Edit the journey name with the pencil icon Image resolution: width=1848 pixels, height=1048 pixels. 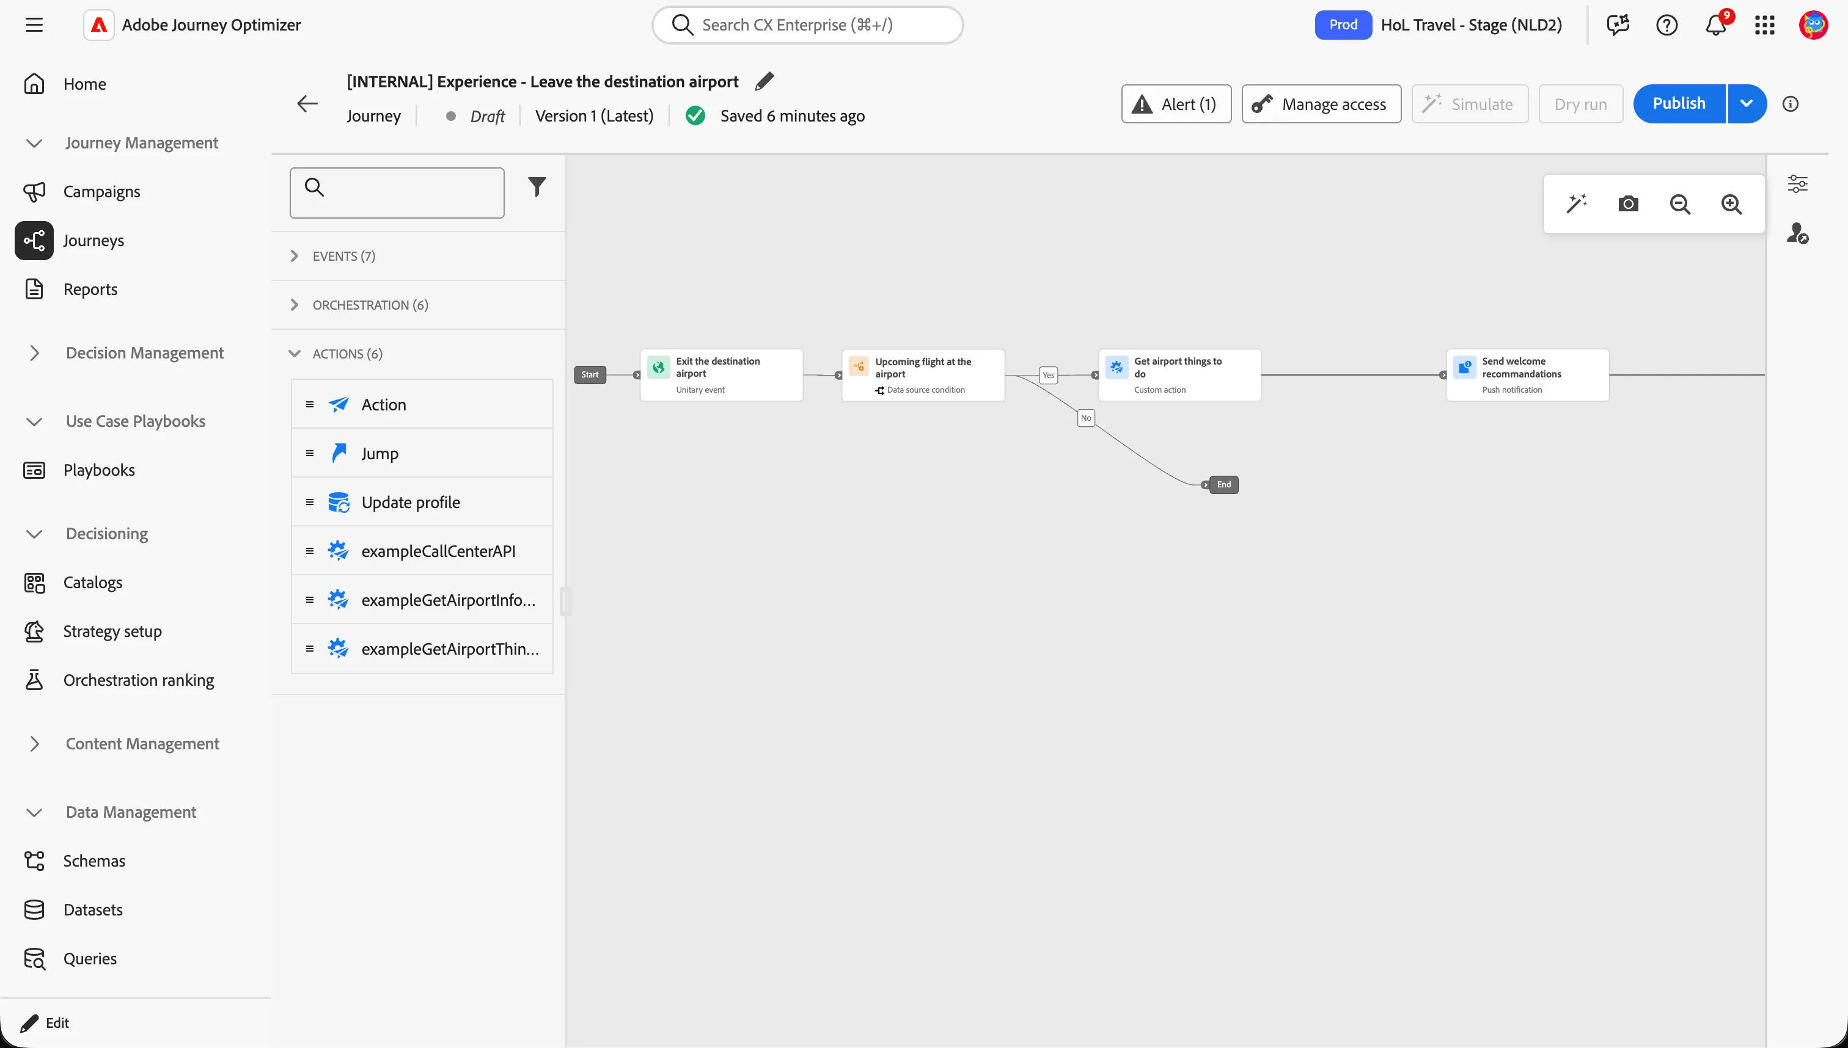pos(764,81)
